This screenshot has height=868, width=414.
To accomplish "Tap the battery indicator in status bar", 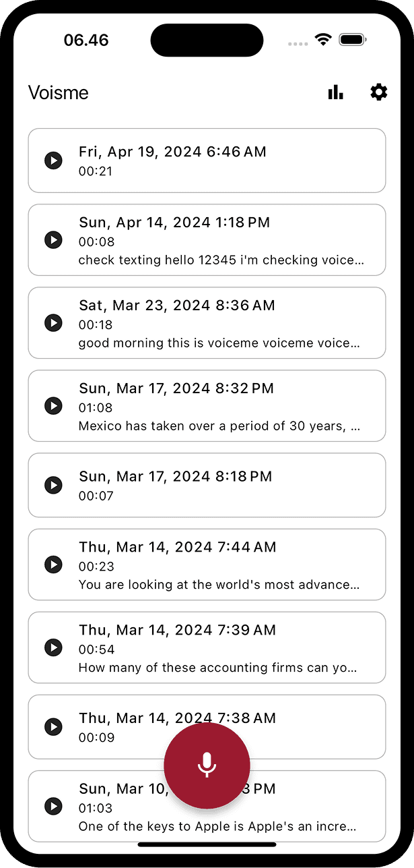I will click(x=352, y=40).
